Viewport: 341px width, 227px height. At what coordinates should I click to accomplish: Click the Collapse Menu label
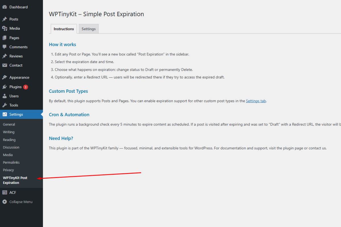point(21,202)
